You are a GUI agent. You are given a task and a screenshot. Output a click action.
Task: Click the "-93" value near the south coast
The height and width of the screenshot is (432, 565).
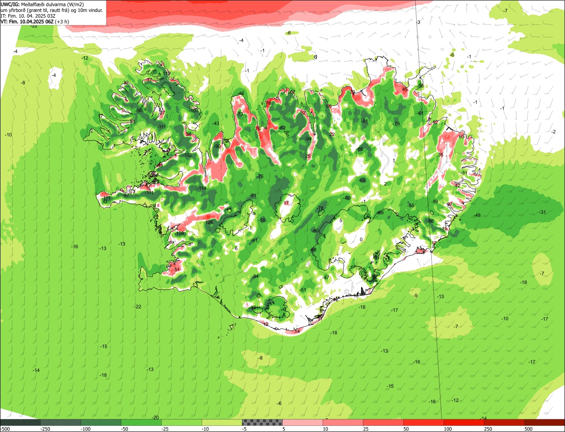click(x=253, y=307)
